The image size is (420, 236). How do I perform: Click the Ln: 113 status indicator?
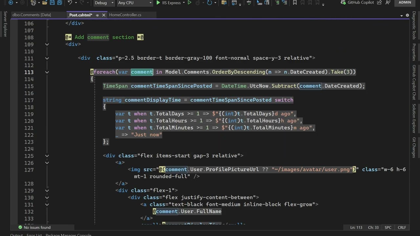356,227
